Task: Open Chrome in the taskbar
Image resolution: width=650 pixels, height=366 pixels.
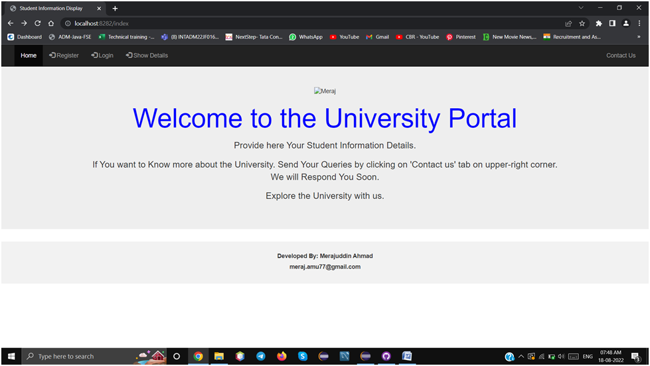Action: (x=198, y=356)
